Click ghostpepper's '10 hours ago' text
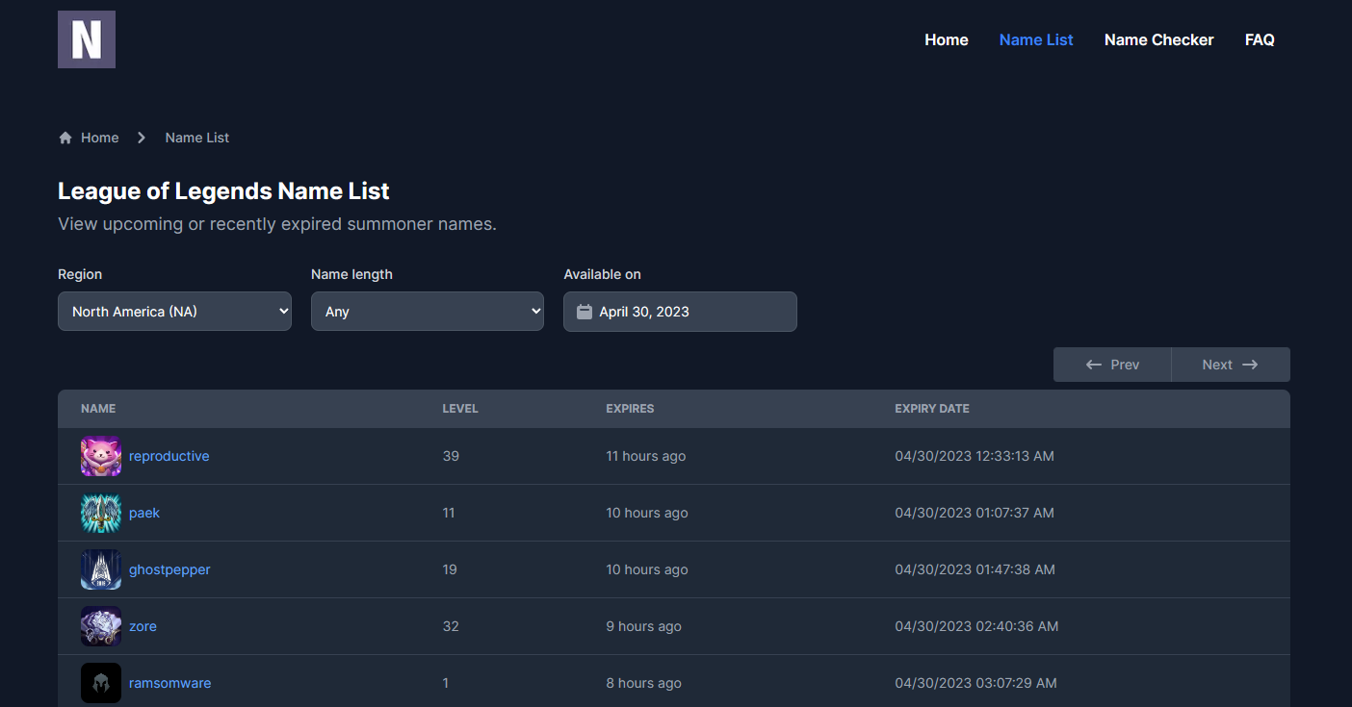 point(647,569)
